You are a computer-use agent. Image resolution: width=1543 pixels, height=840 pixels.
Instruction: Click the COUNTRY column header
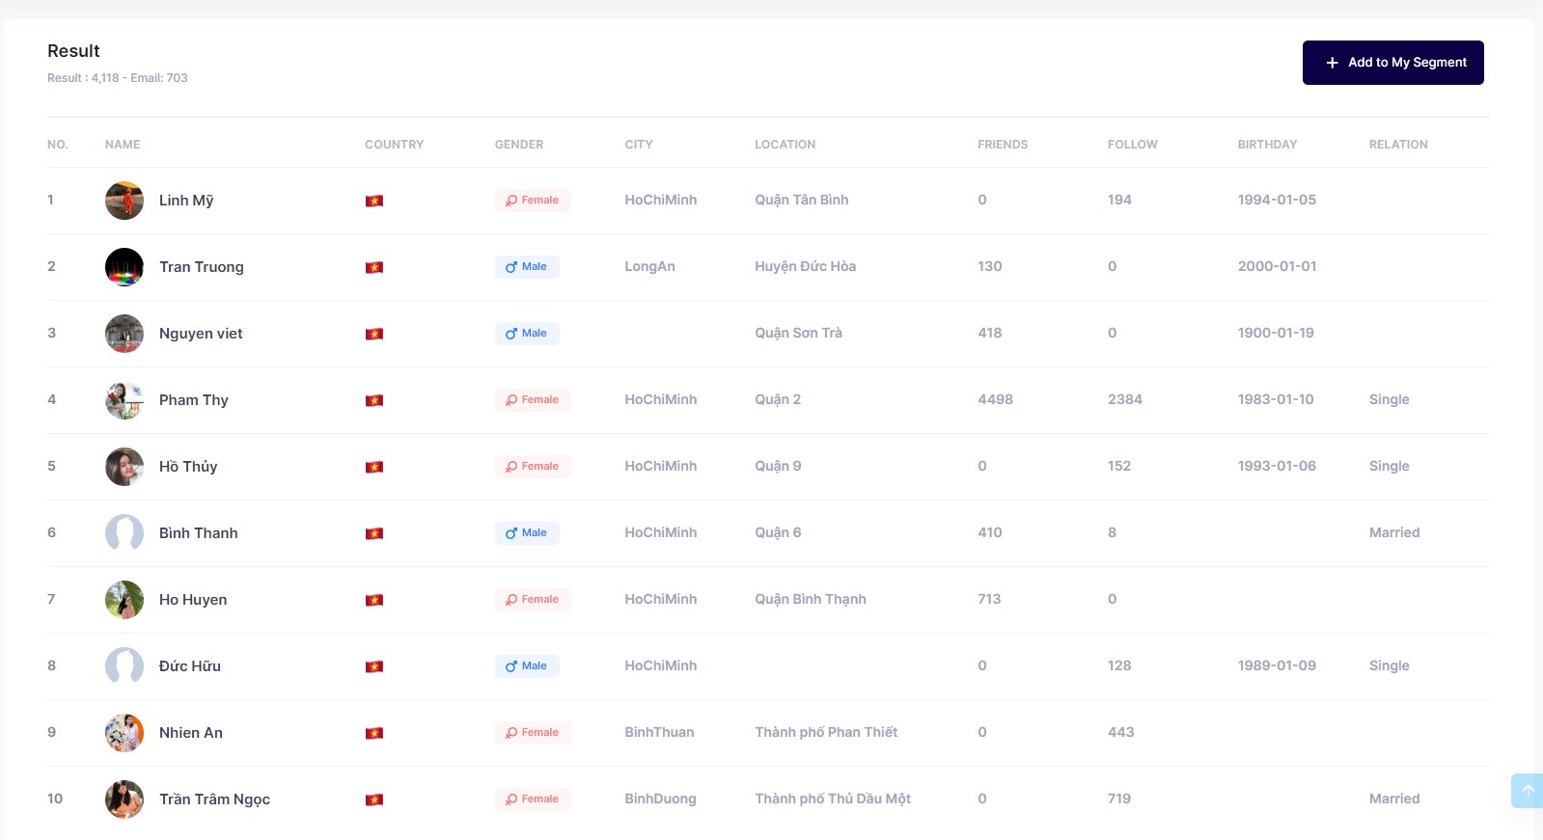[394, 145]
